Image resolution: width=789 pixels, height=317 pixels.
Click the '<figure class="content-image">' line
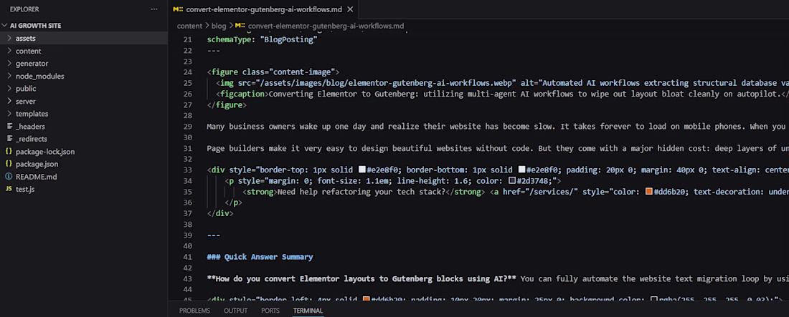pos(273,72)
